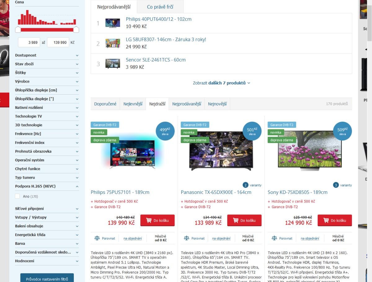The height and width of the screenshot is (282, 372).
Task: Click the scales icon for Philips 75PUS7101 compare
Action: 97,238
